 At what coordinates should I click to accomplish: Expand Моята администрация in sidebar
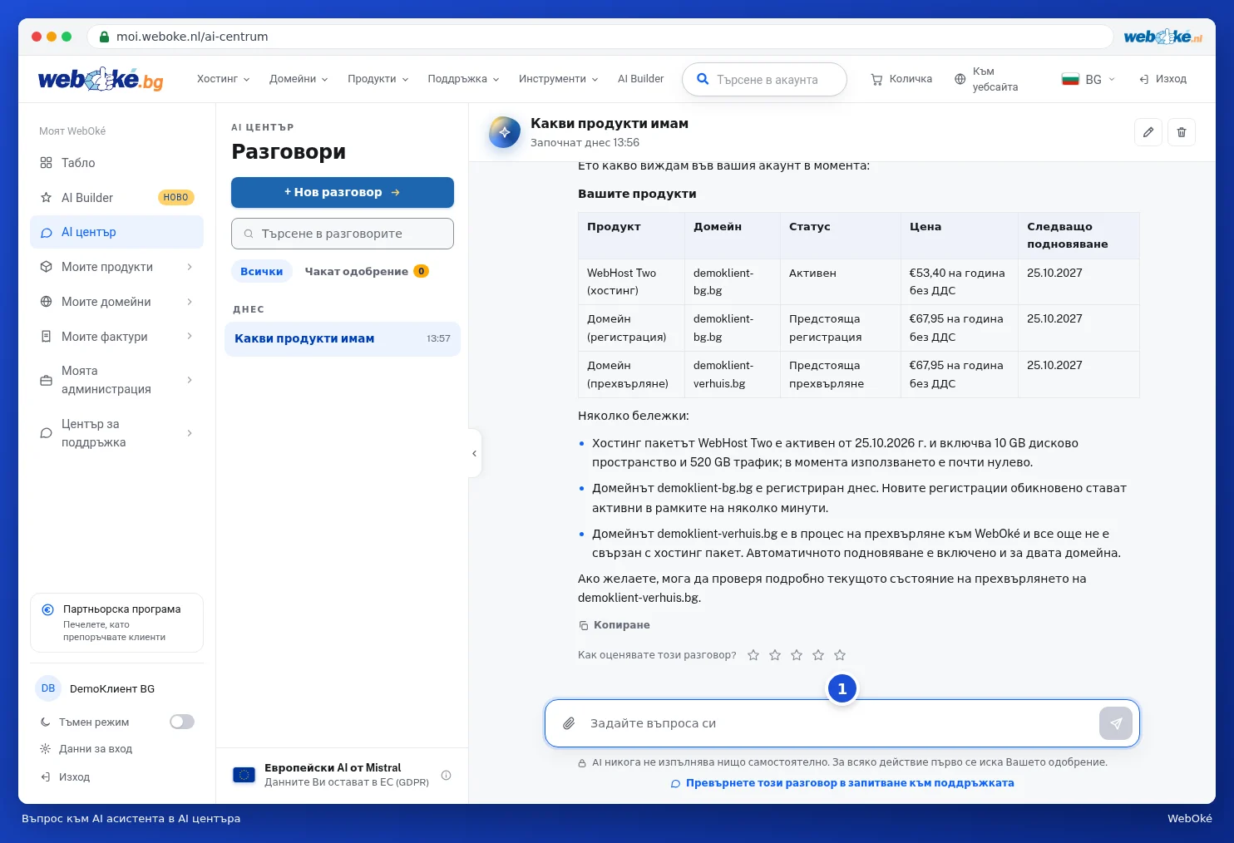tap(116, 380)
